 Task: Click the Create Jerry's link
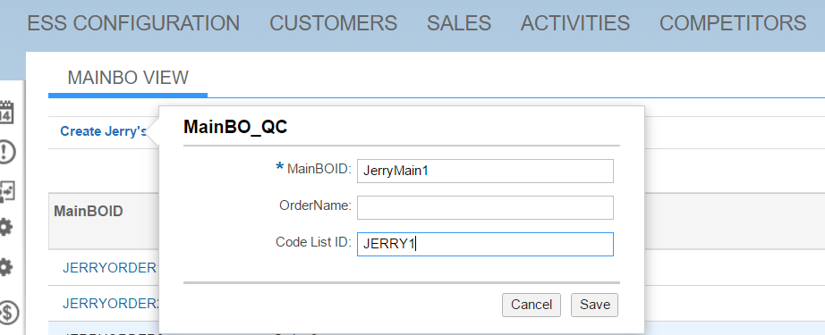point(104,131)
